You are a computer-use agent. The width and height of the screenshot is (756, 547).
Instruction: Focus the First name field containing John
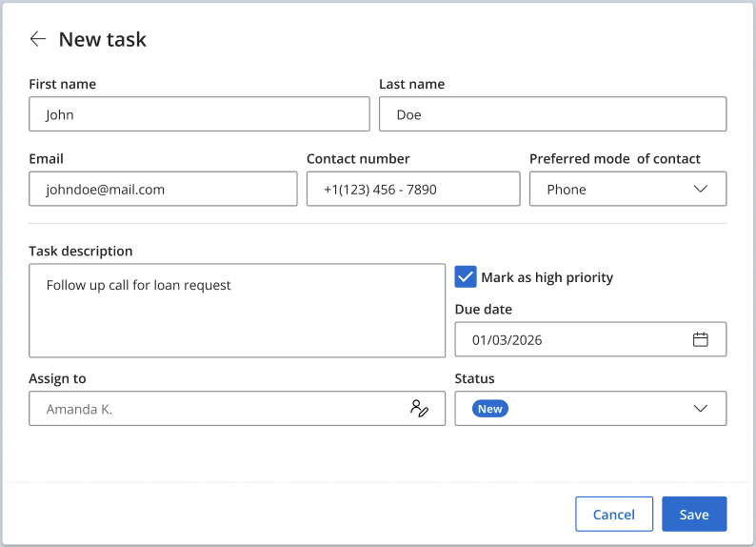[x=199, y=113]
